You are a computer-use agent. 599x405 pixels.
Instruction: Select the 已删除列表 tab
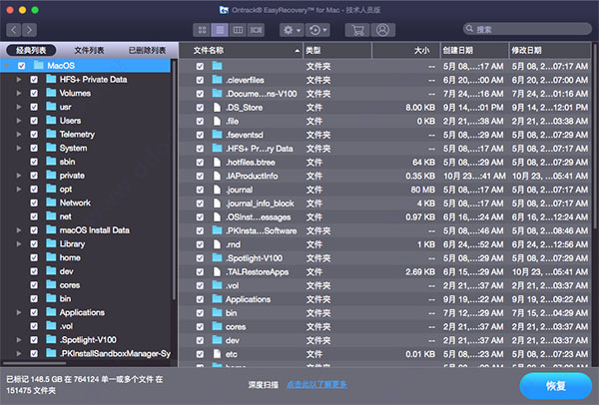(x=147, y=50)
